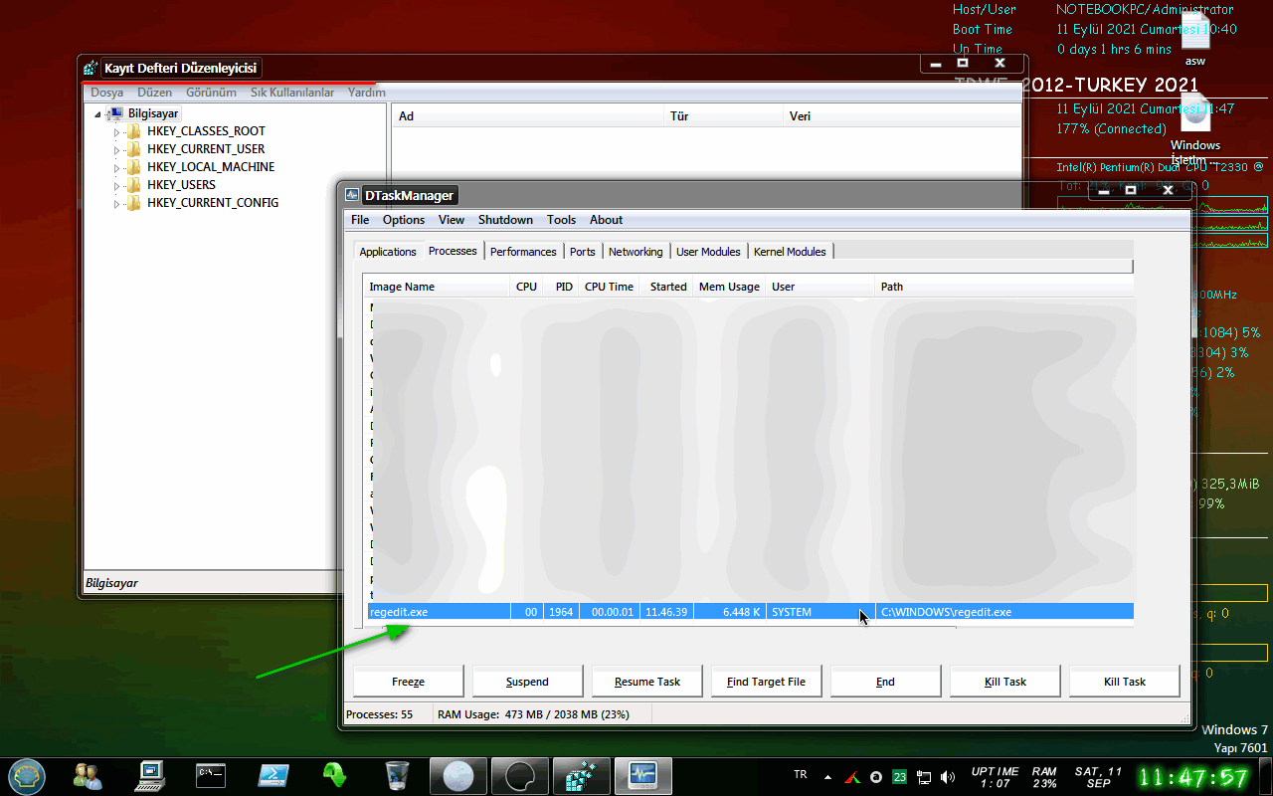The height and width of the screenshot is (796, 1273).
Task: Collapse the Bilgisayar root node
Action: tap(97, 114)
